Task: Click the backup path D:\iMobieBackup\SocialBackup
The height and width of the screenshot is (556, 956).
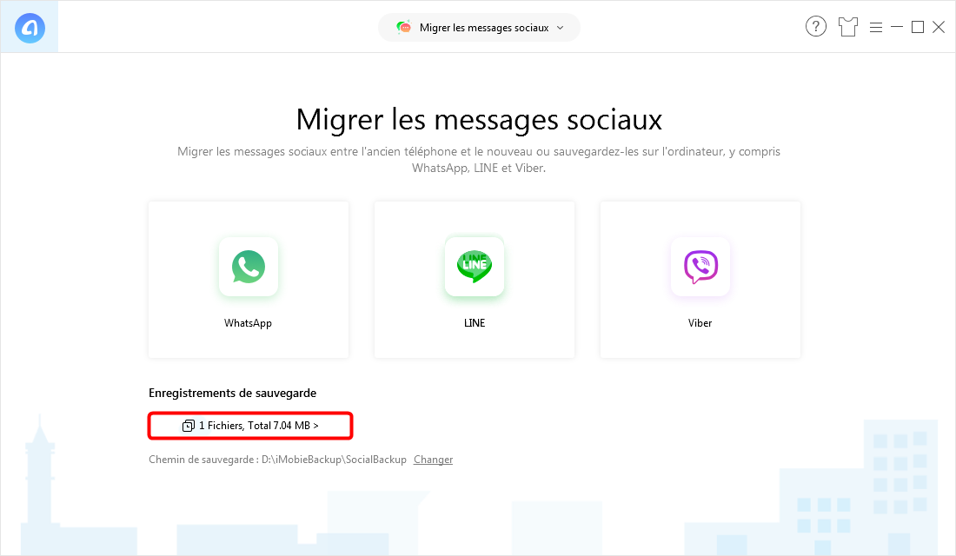Action: pyautogui.click(x=334, y=460)
